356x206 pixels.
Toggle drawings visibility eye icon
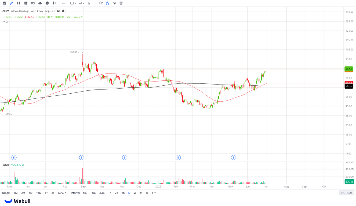(114, 3)
